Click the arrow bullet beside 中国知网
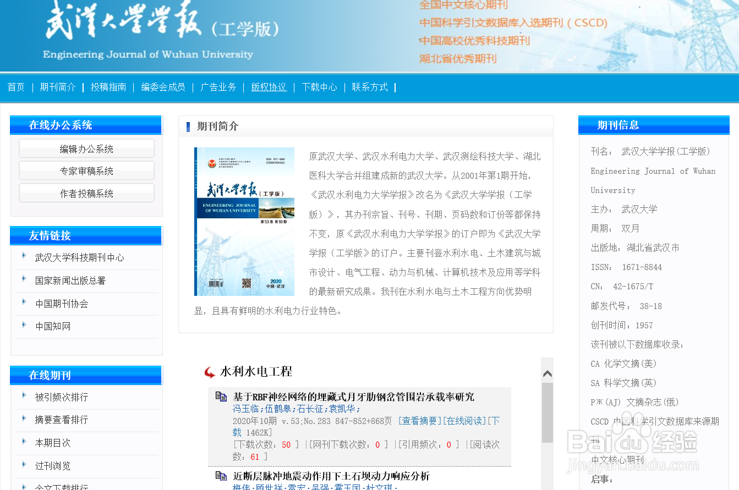This screenshot has height=490, width=739. [24, 324]
